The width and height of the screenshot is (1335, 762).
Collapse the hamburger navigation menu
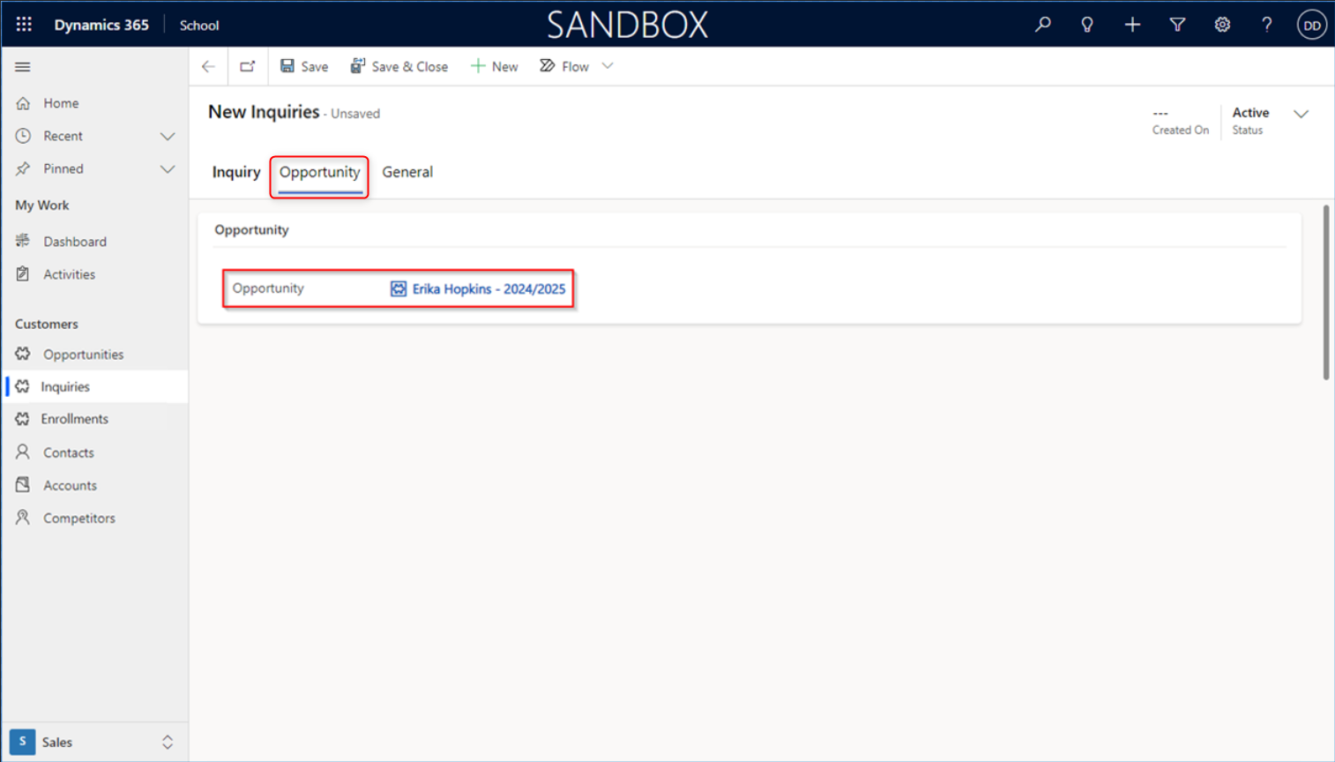pos(23,67)
